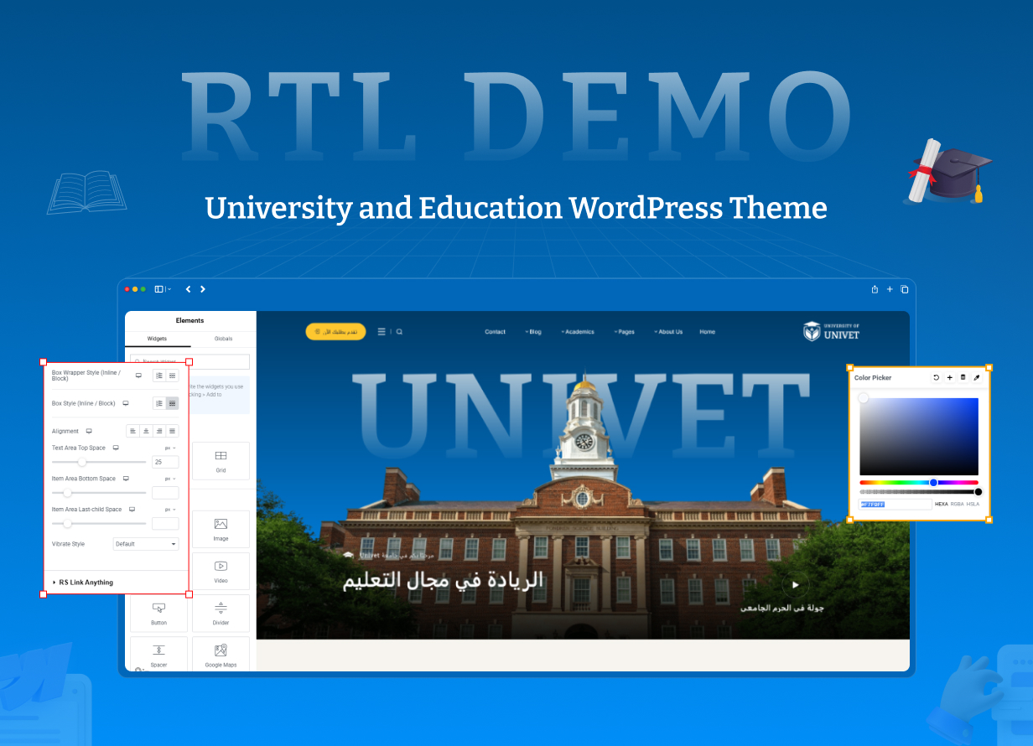This screenshot has height=746, width=1033.
Task: Add the Divider widget
Action: (x=221, y=613)
